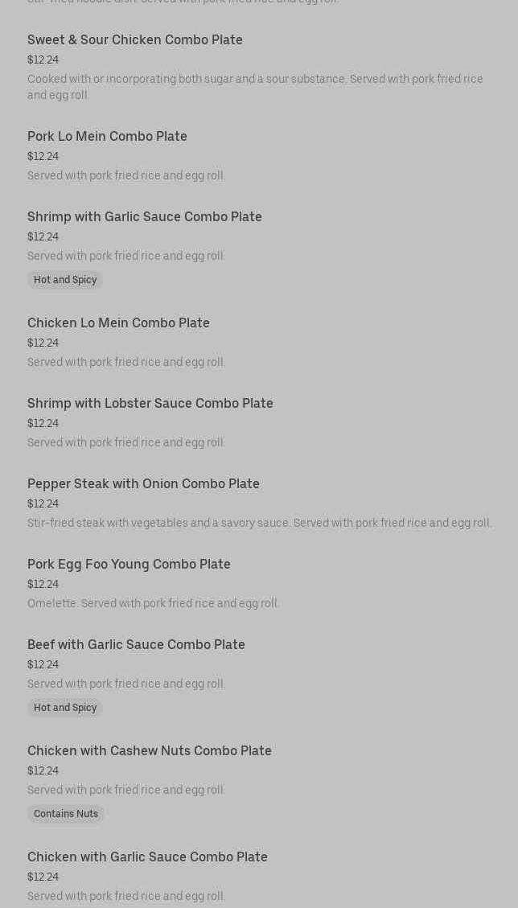The height and width of the screenshot is (908, 518).
Task: Click $12.24 price under Pork Lo Mein
Action: point(43,156)
